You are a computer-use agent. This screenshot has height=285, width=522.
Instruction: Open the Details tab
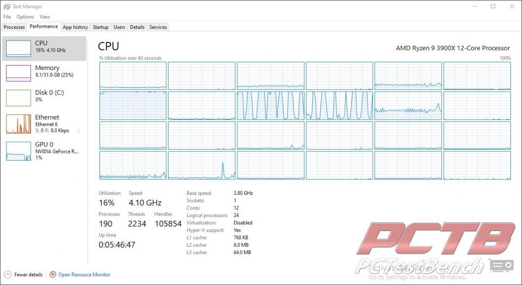pos(137,27)
